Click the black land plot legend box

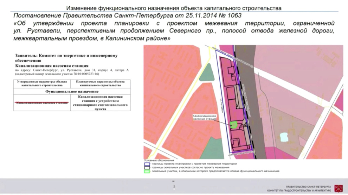point(146,167)
